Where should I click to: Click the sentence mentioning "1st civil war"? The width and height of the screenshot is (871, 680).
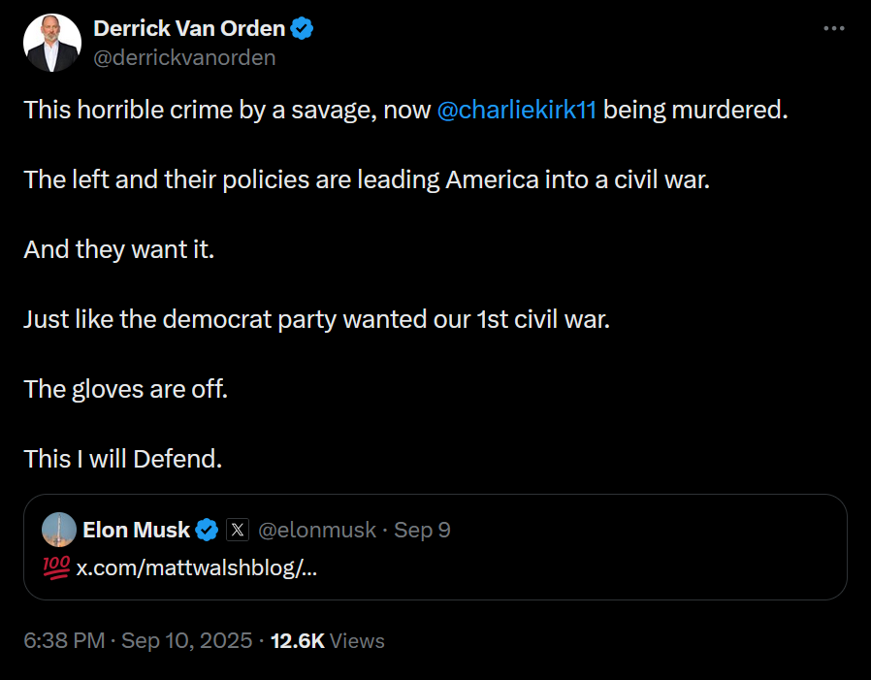[316, 319]
